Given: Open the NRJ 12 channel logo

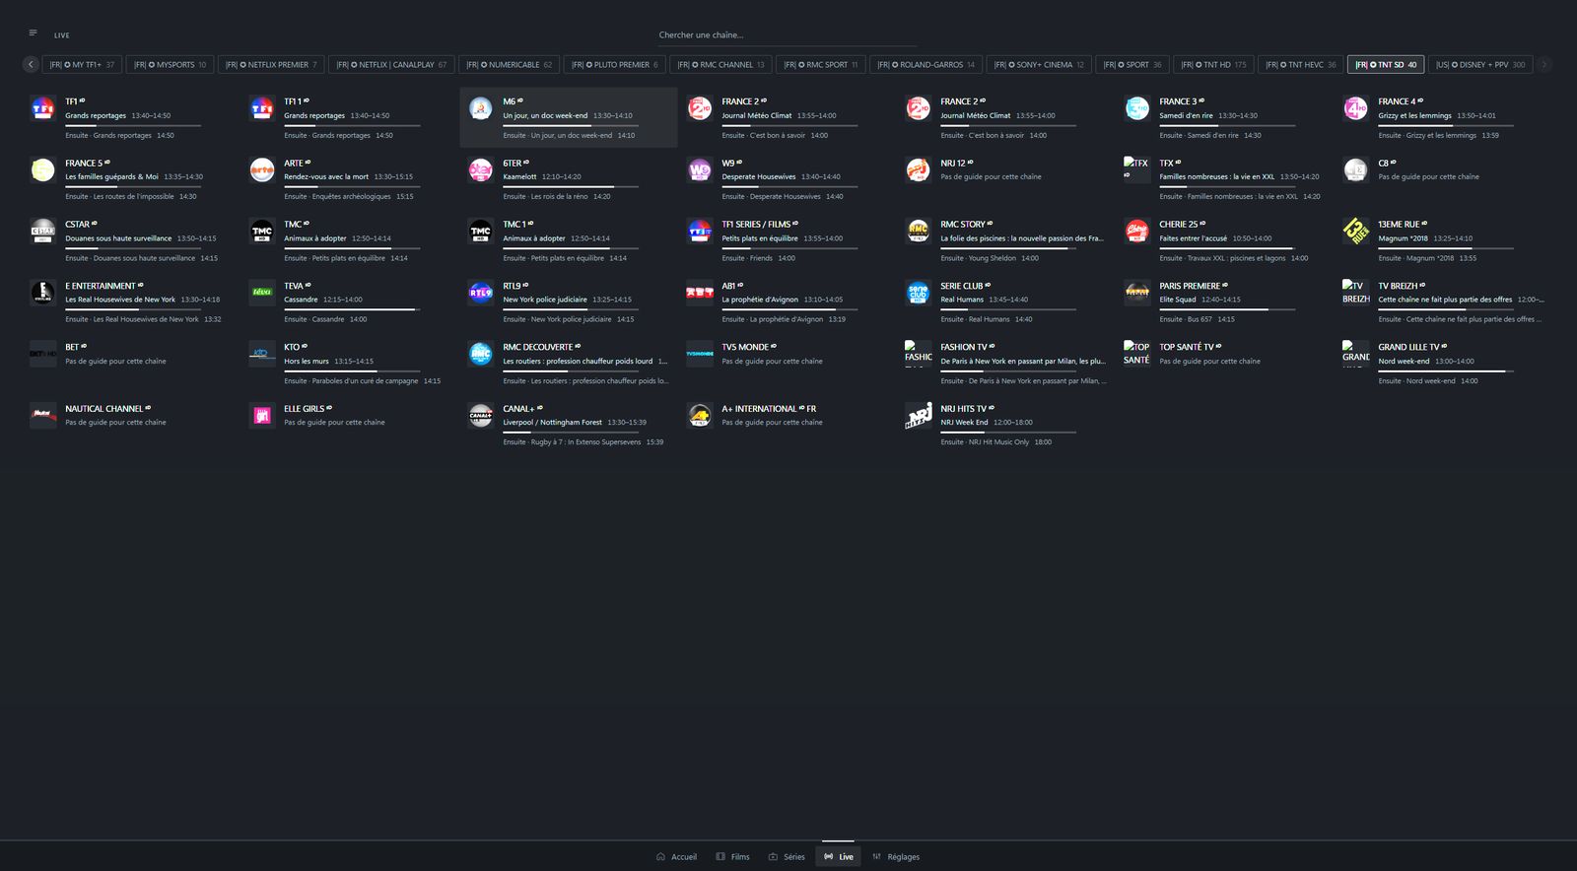Looking at the screenshot, I should [919, 169].
